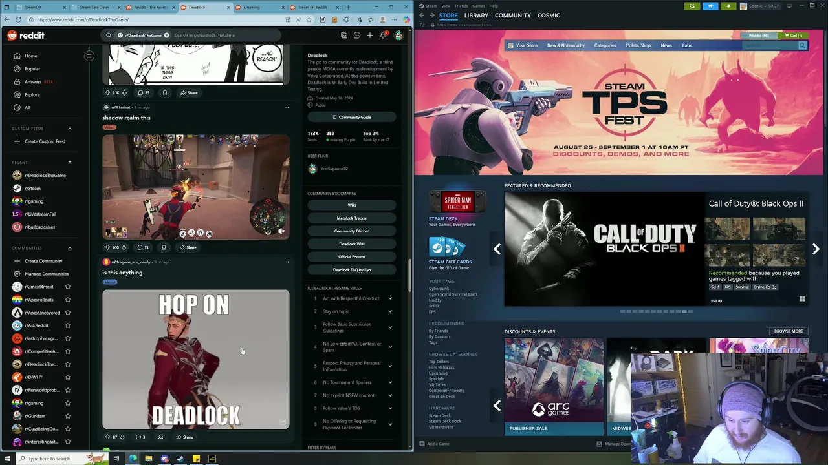Star the r/2meirl4meirl community

pyautogui.click(x=68, y=287)
